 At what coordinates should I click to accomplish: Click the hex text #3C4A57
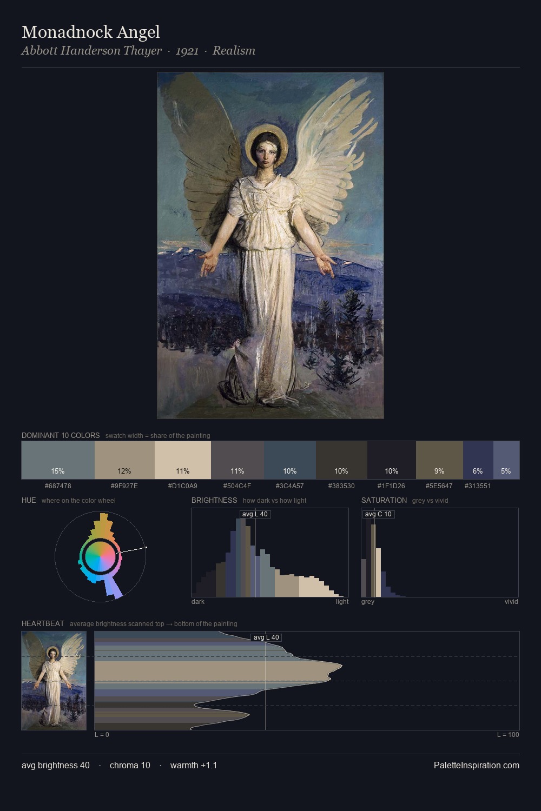coord(290,486)
